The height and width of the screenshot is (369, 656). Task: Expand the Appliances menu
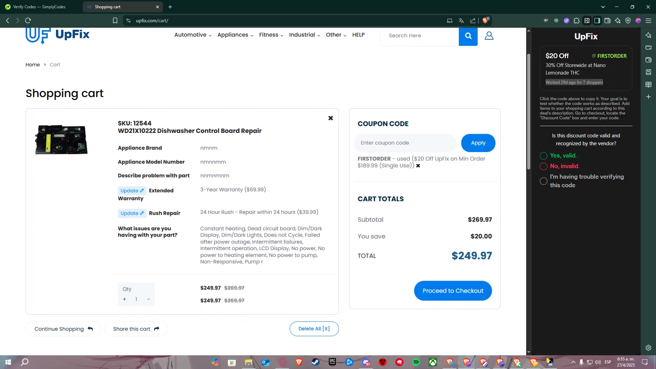pos(235,35)
